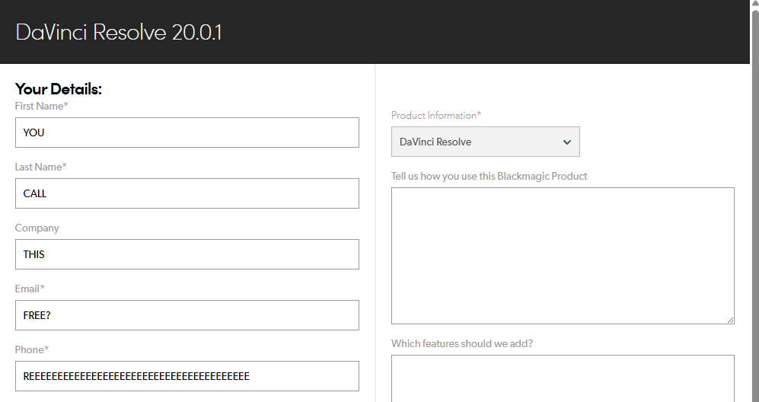The width and height of the screenshot is (759, 402).
Task: Click the resize handle of first textarea
Action: 730,320
